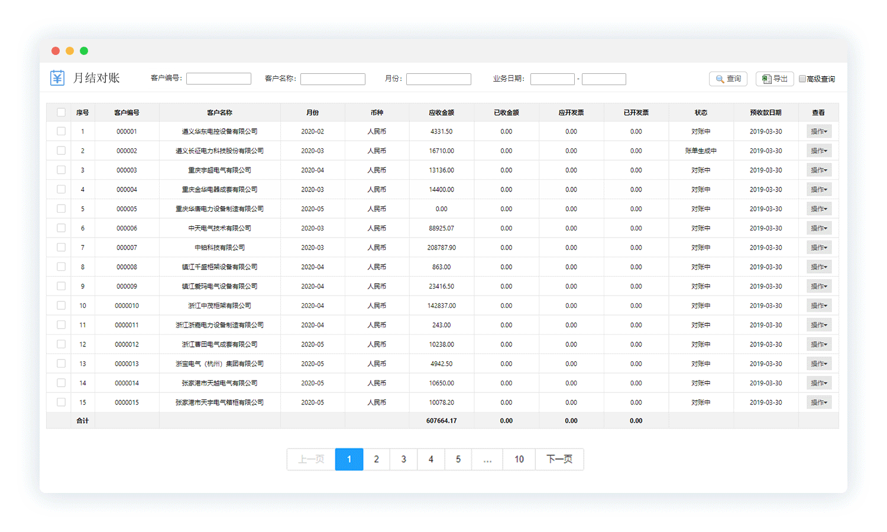This screenshot has height=532, width=887.
Task: Click the 下一页 next page button
Action: pos(559,459)
